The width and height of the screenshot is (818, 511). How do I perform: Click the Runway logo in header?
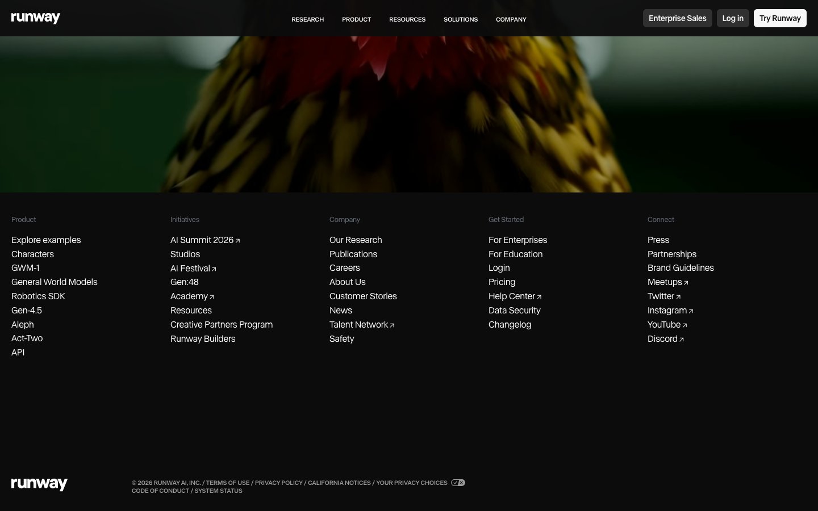(x=36, y=18)
